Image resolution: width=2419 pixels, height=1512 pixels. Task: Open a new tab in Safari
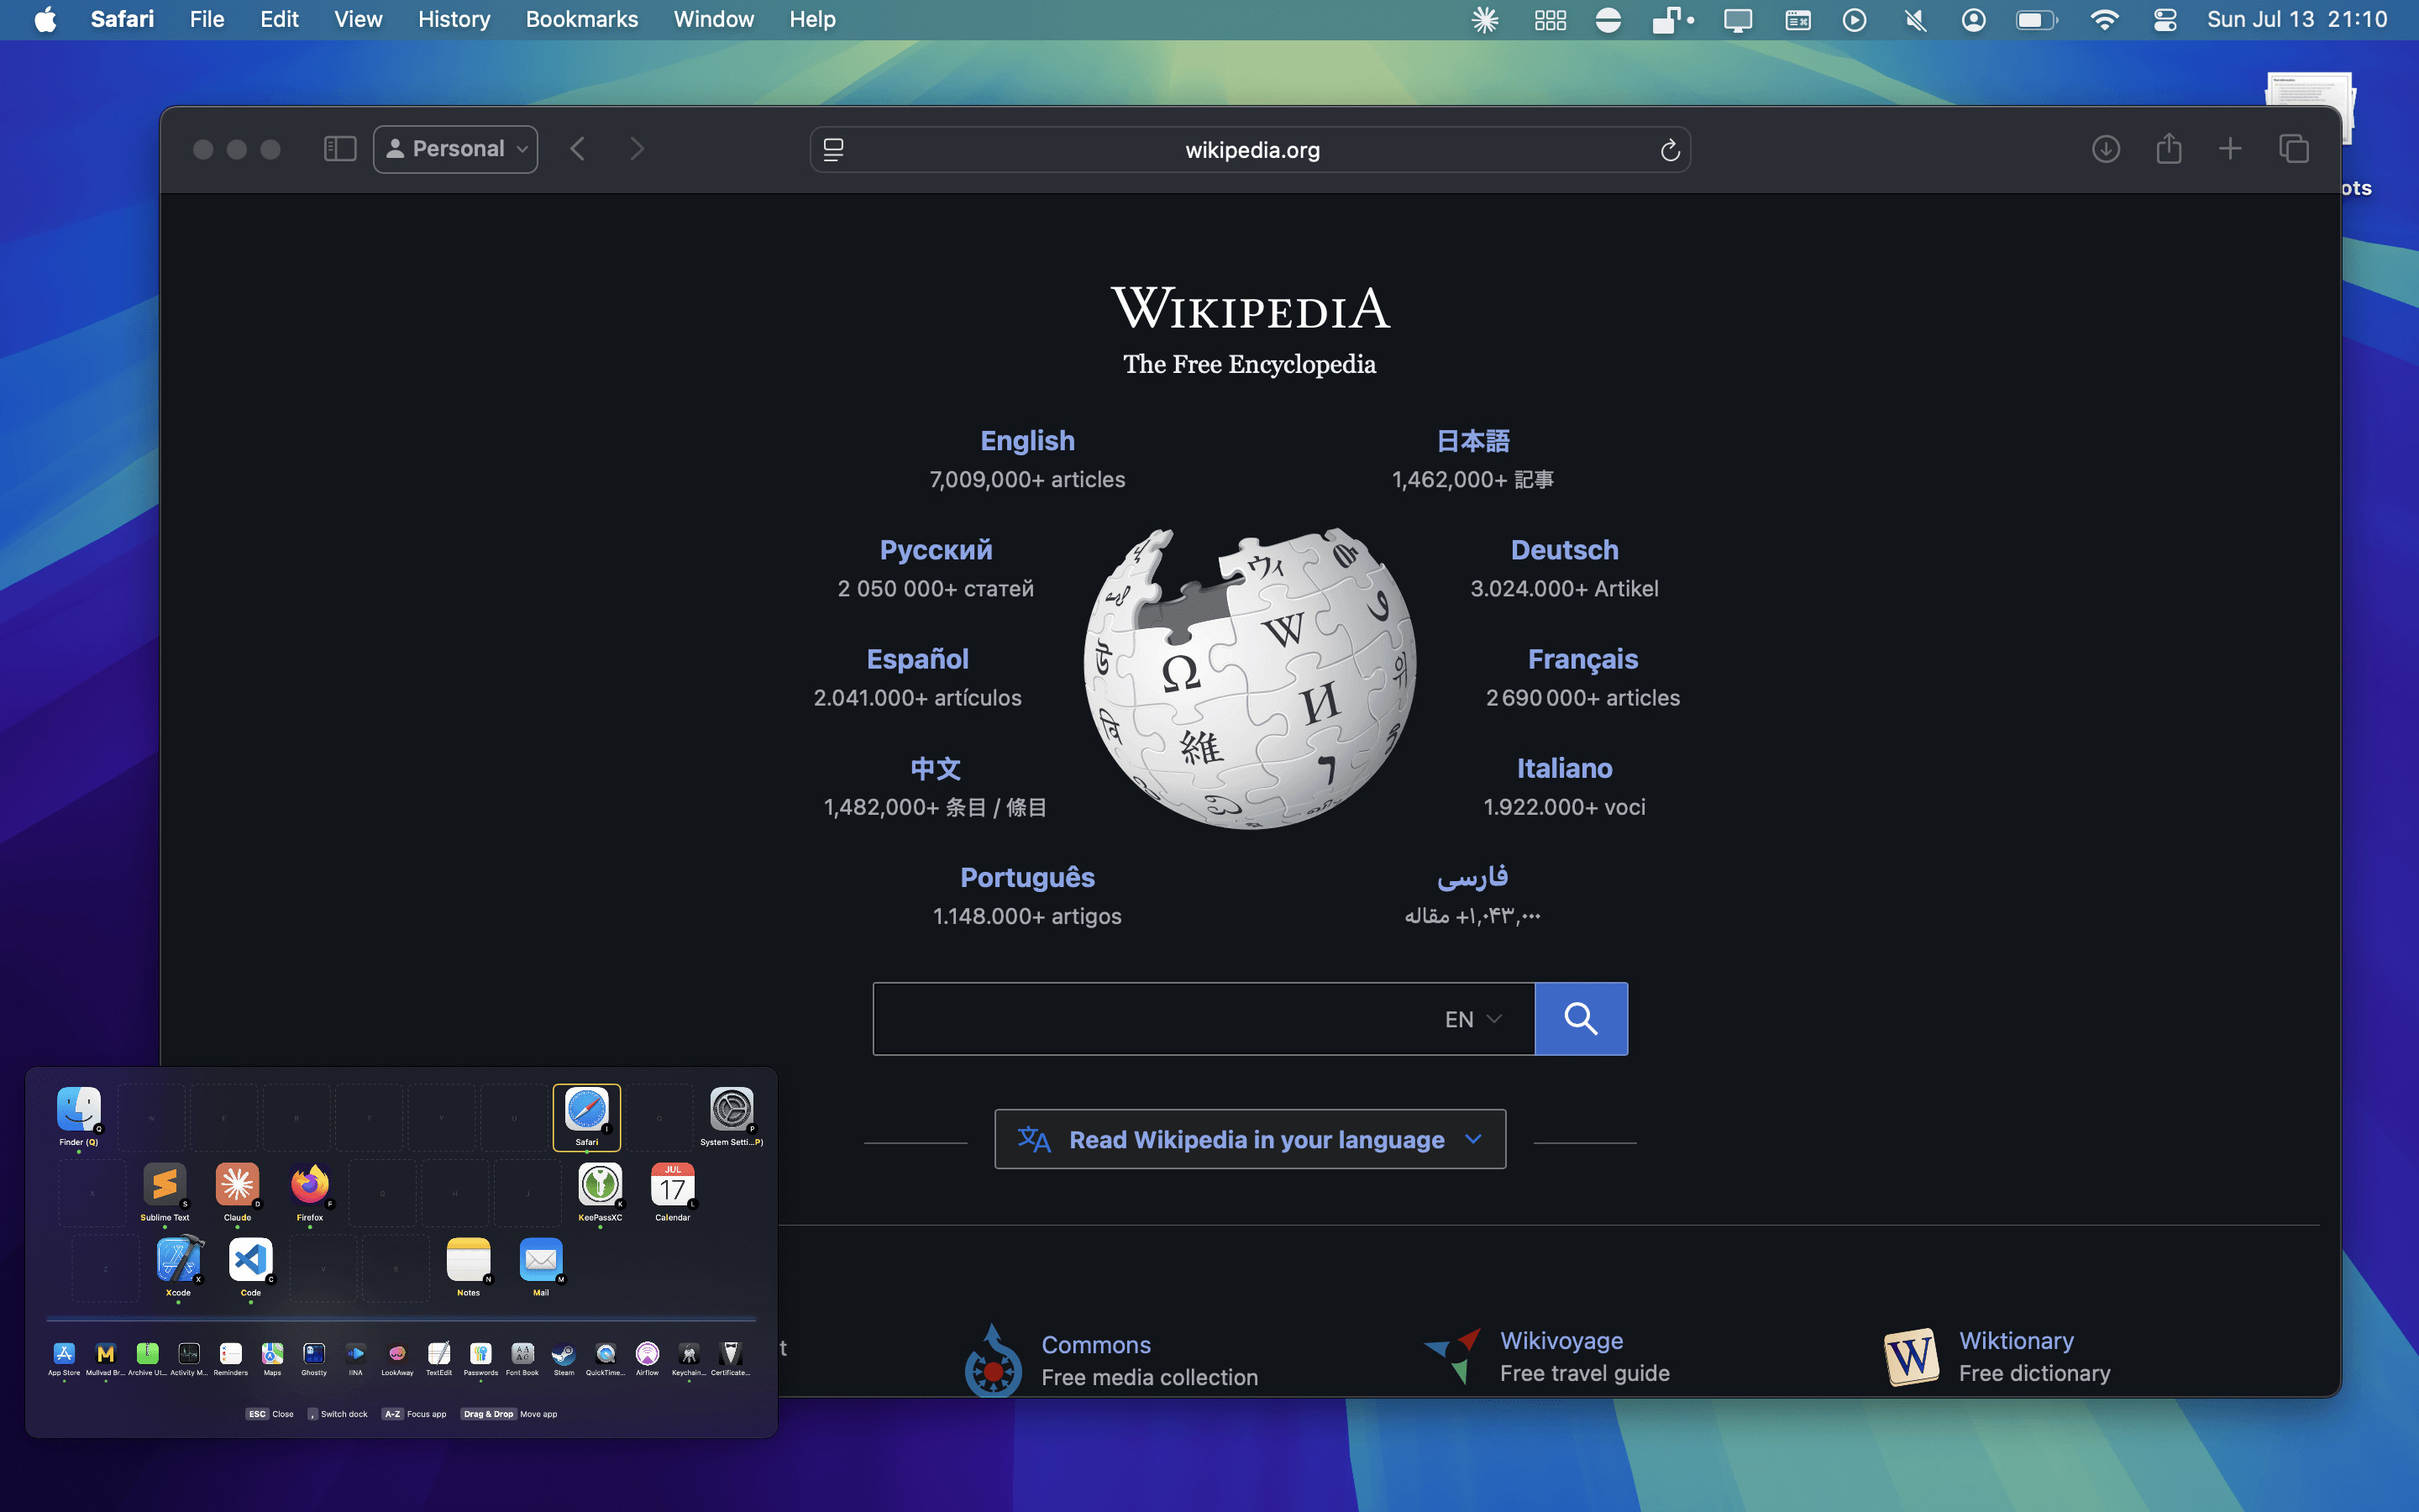click(x=2230, y=149)
